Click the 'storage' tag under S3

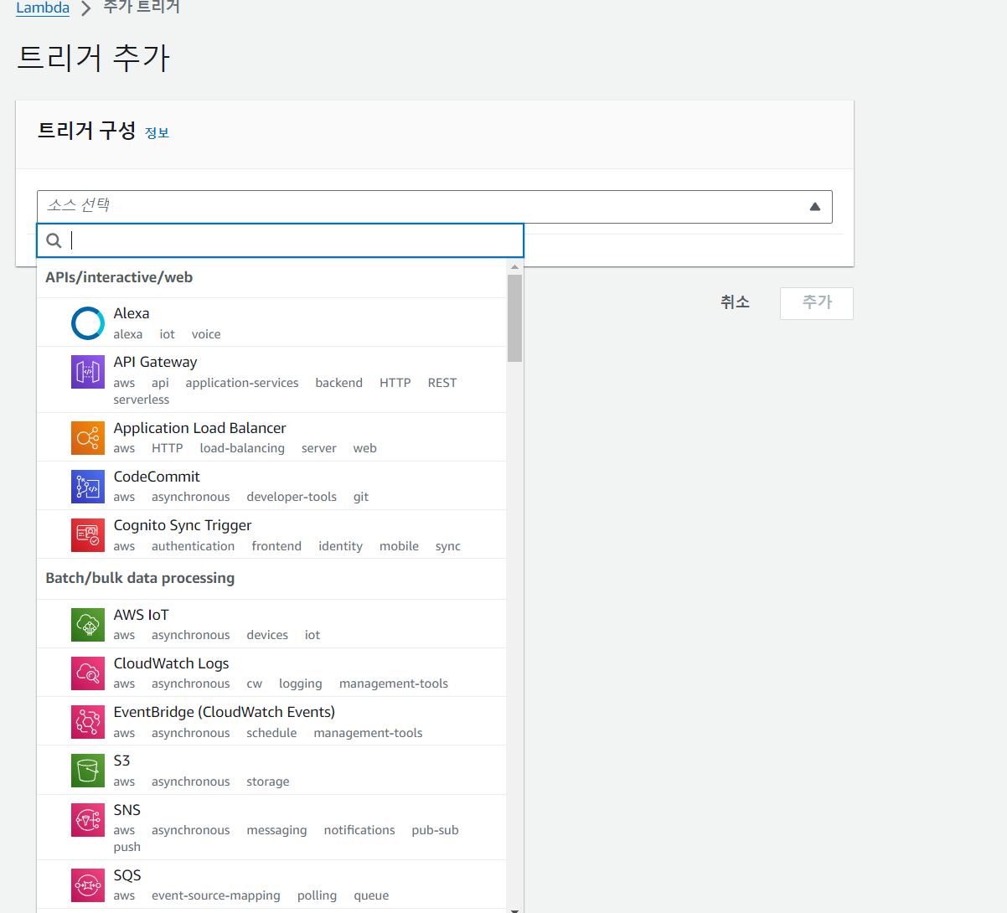click(x=268, y=781)
